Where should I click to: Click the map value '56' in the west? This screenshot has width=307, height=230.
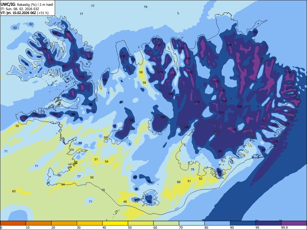pos(105,138)
